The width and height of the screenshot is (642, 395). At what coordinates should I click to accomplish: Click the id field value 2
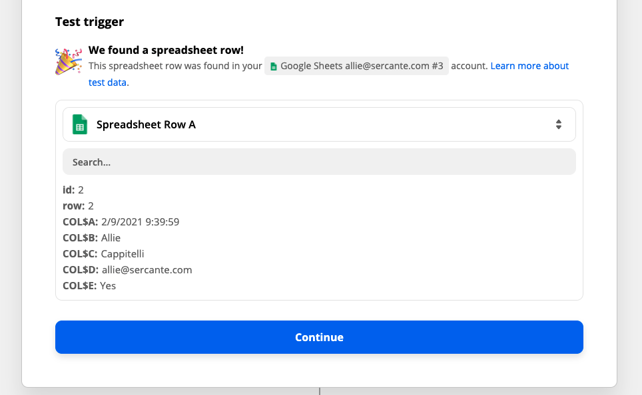point(80,190)
